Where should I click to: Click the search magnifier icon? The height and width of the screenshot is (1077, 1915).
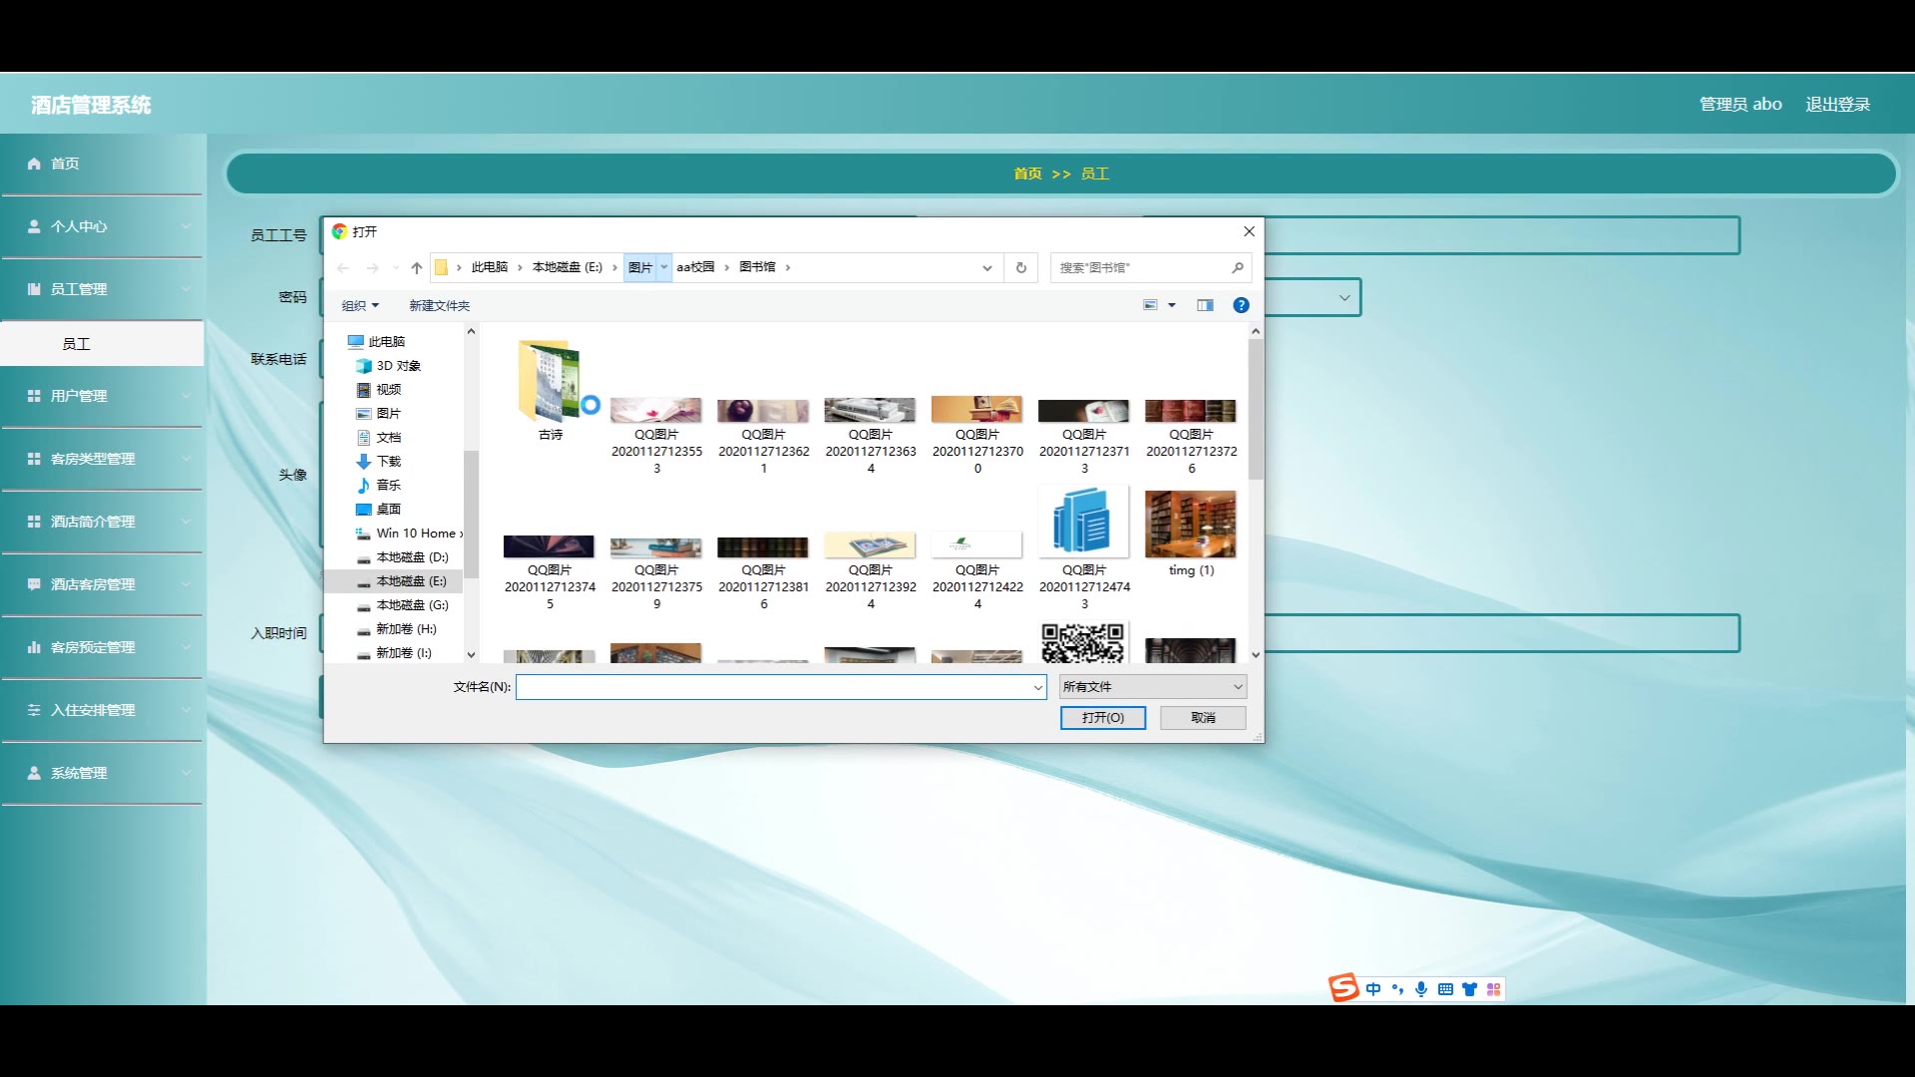pos(1237,267)
